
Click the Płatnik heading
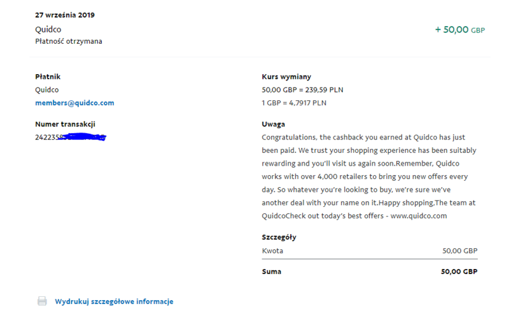click(48, 77)
